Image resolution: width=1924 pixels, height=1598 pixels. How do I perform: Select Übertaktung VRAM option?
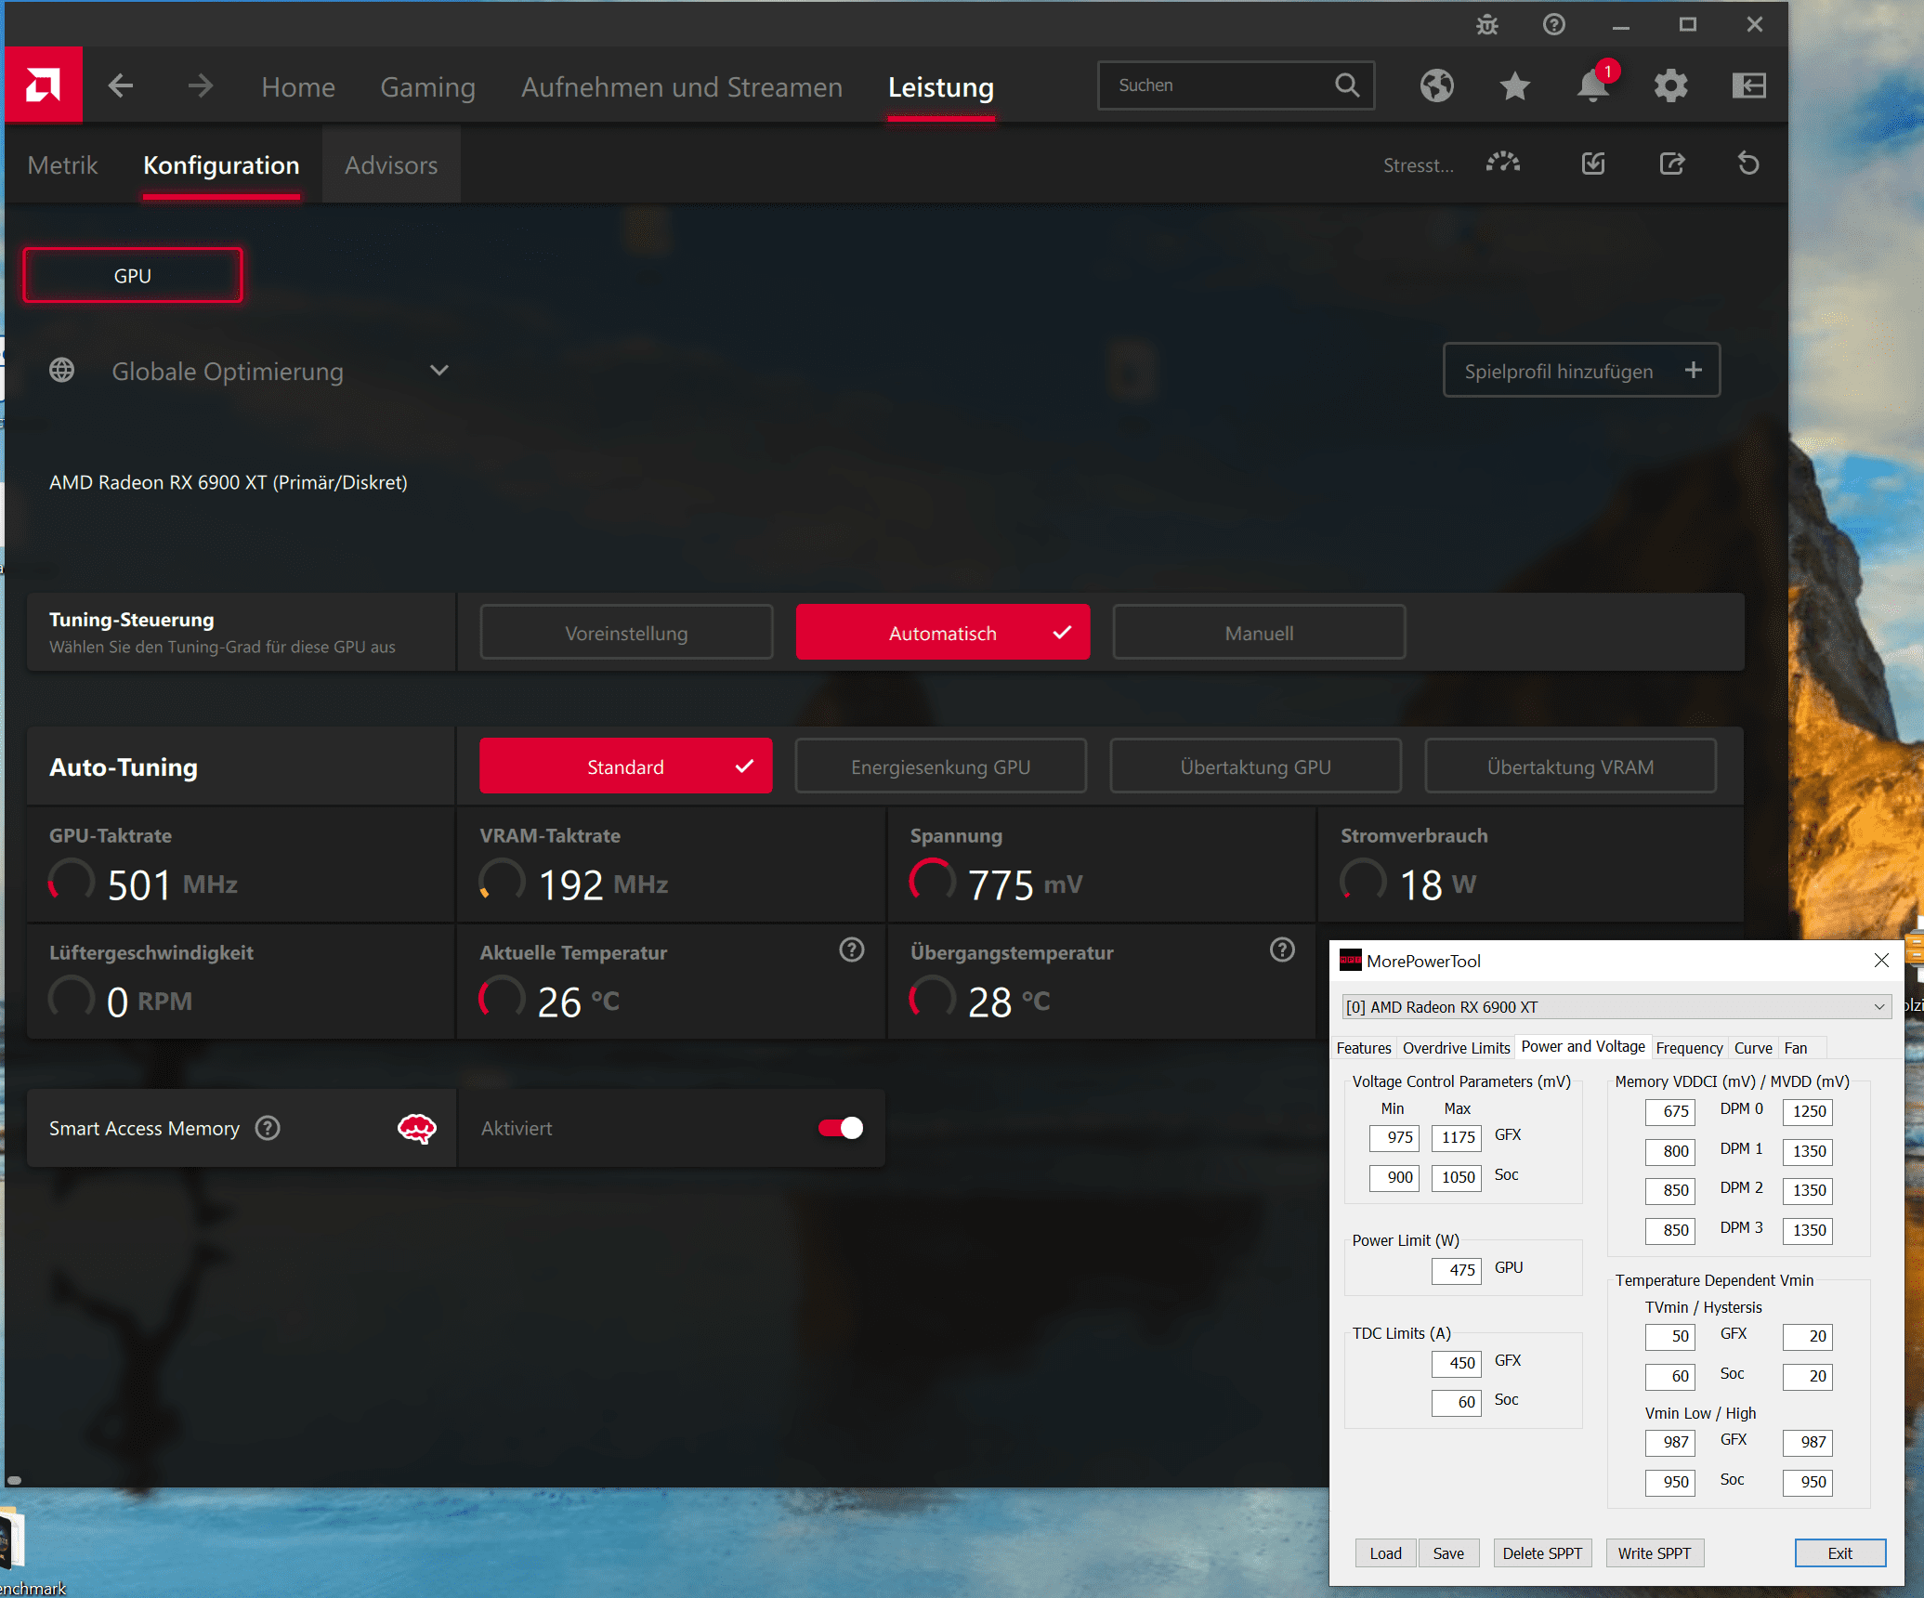[1570, 766]
